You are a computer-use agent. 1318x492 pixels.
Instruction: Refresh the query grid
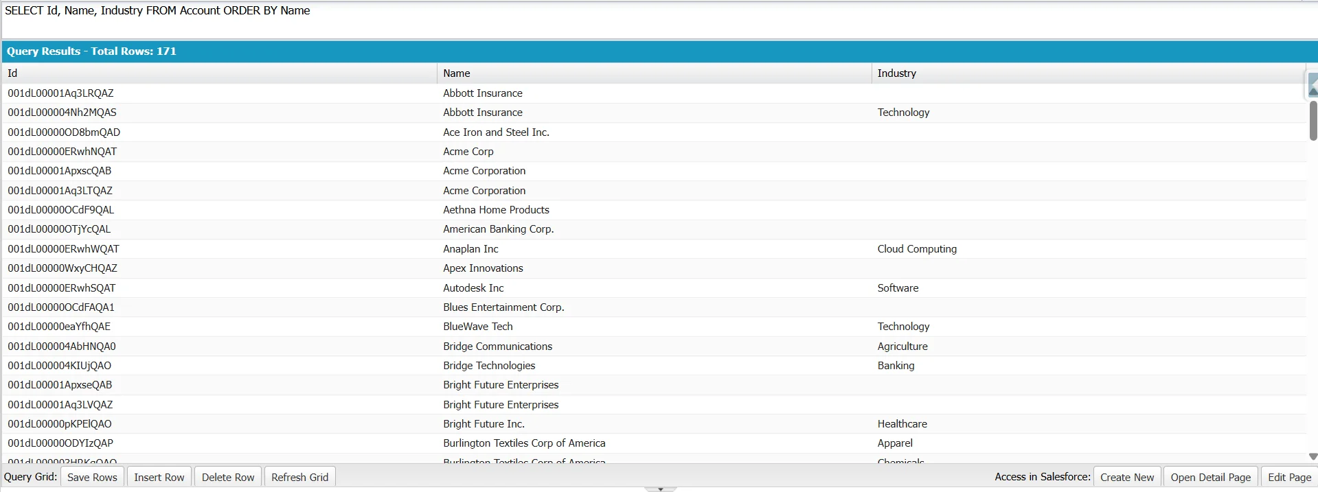[299, 477]
